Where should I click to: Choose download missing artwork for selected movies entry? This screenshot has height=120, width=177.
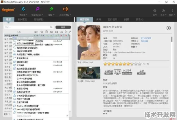(41, 55)
